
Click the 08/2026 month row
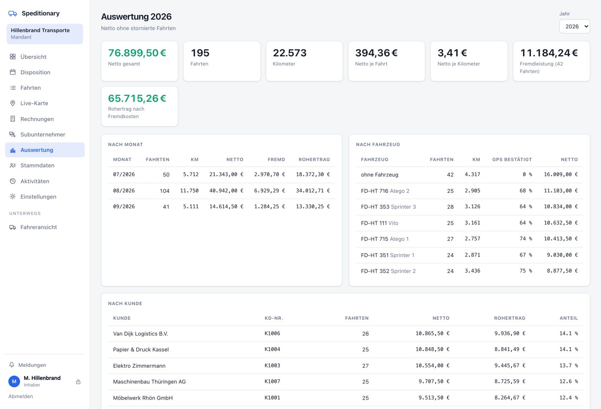222,191
